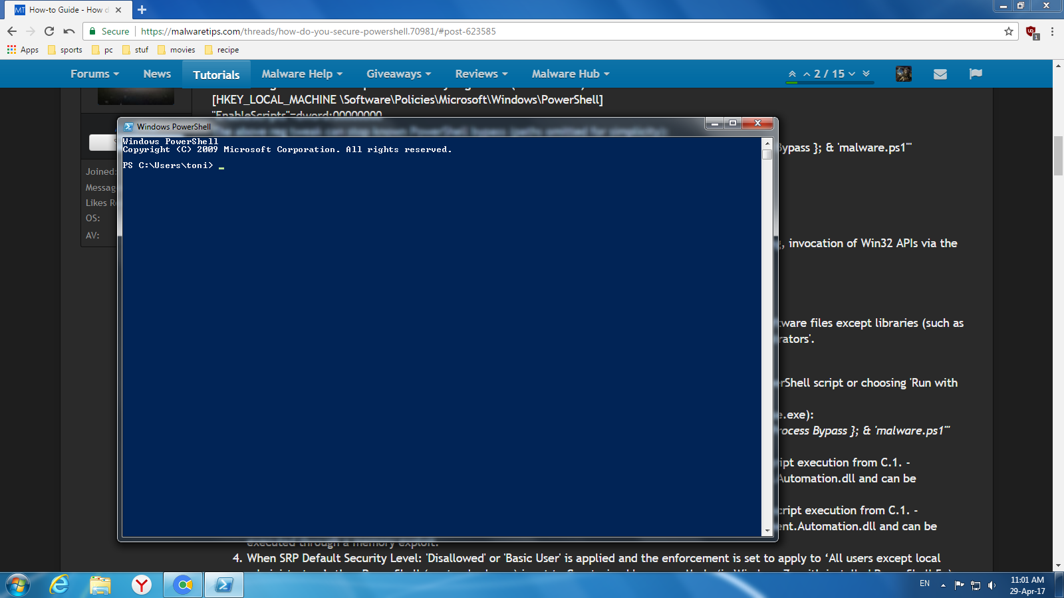The width and height of the screenshot is (1064, 598).
Task: Open the inbox envelope icon
Action: coord(940,74)
